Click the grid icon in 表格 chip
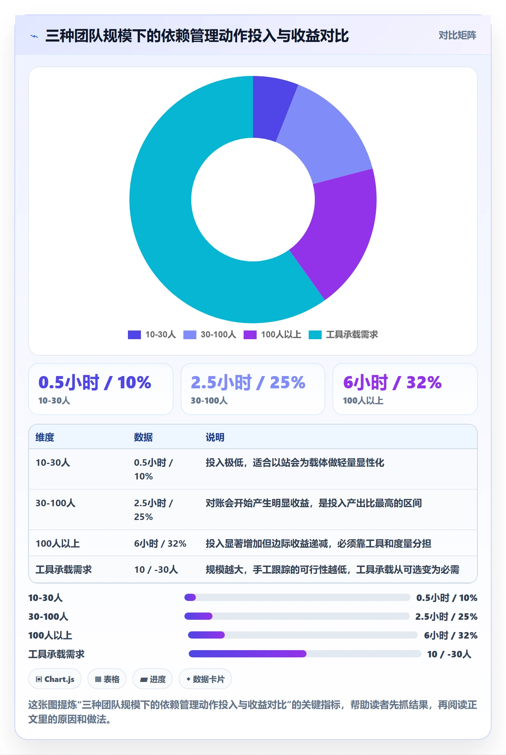This screenshot has width=506, height=755. 98,679
